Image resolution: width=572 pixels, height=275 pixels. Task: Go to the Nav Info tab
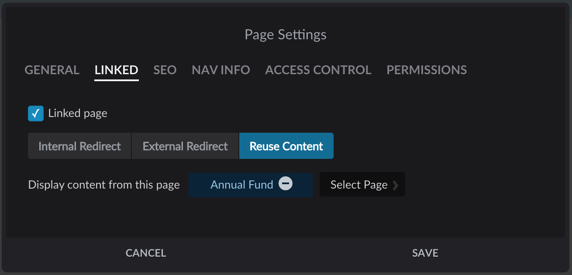(221, 70)
